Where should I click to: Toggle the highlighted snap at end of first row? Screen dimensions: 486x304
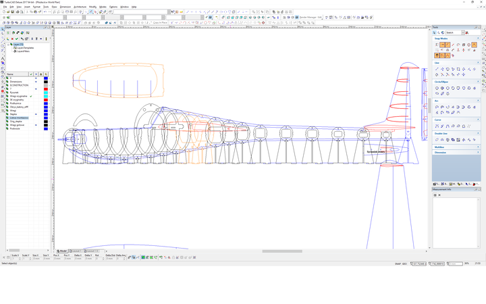pos(475,45)
